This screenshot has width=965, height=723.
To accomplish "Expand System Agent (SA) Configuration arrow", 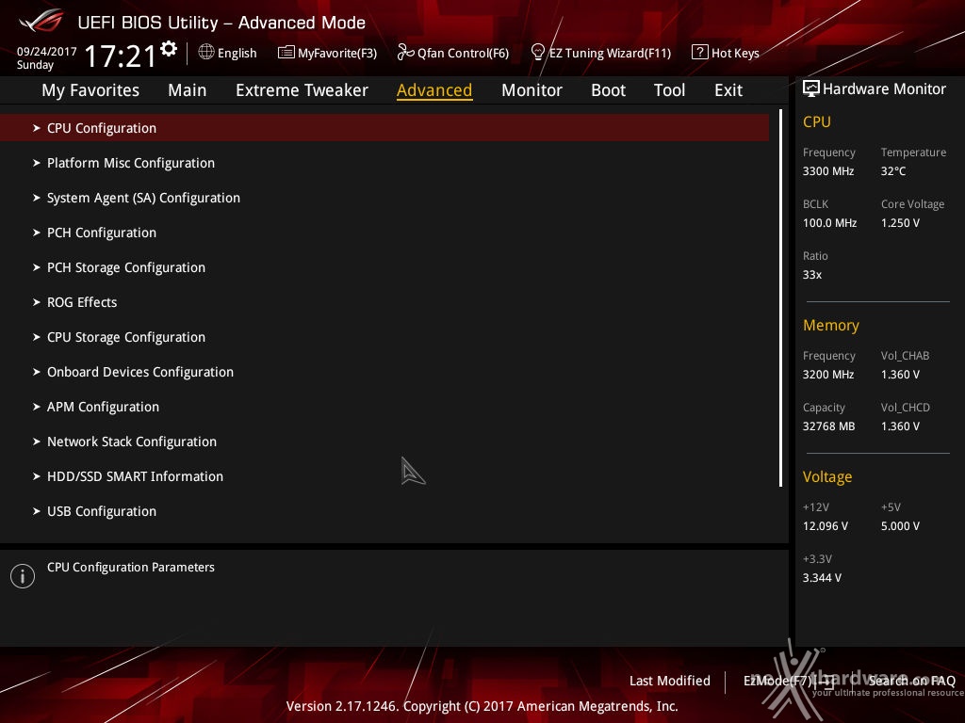I will 37,198.
